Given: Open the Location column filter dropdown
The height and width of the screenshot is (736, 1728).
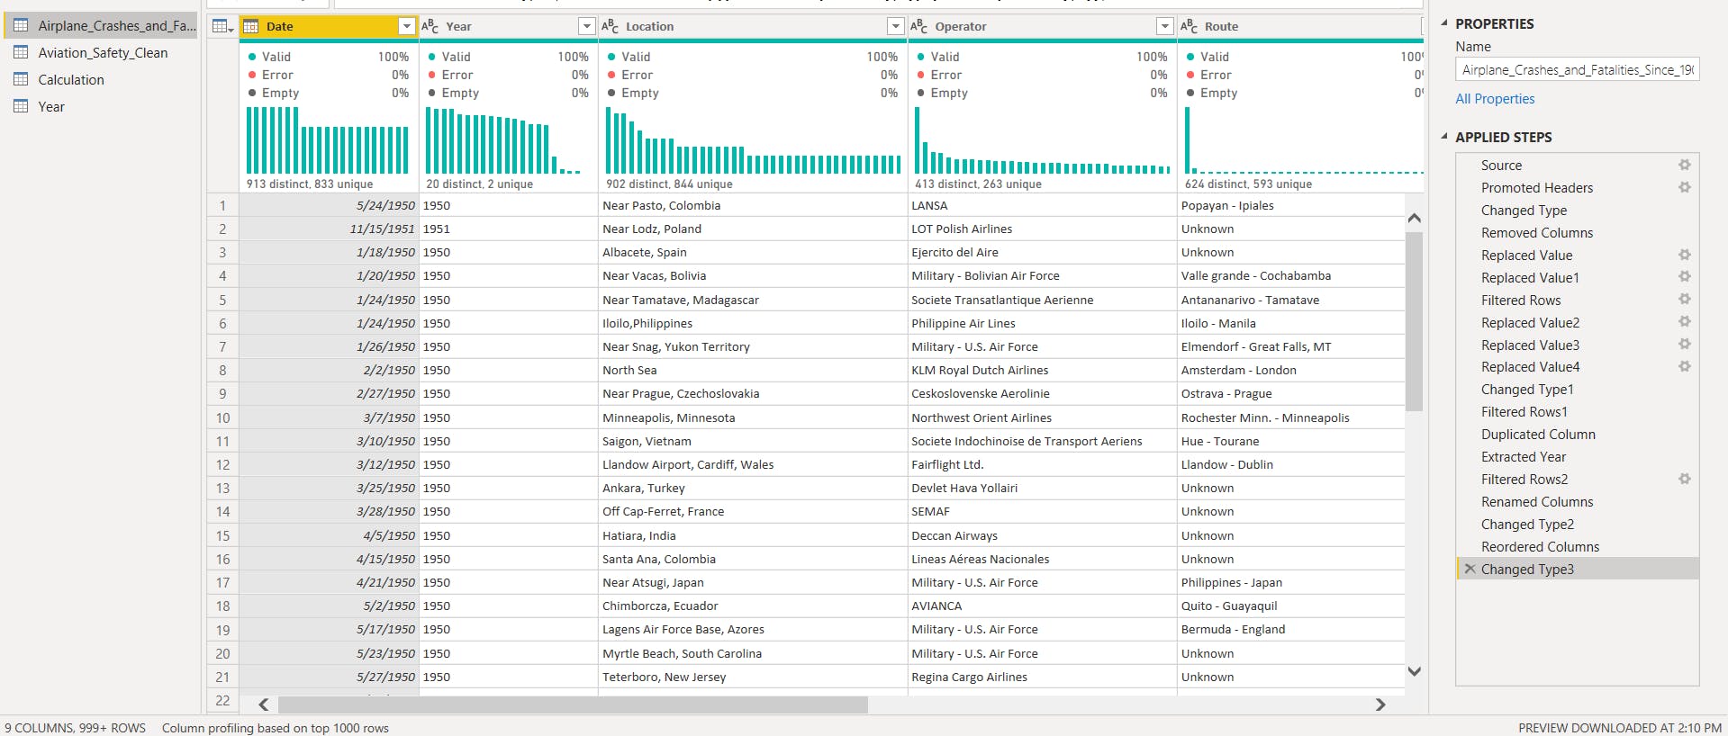Looking at the screenshot, I should [x=895, y=26].
